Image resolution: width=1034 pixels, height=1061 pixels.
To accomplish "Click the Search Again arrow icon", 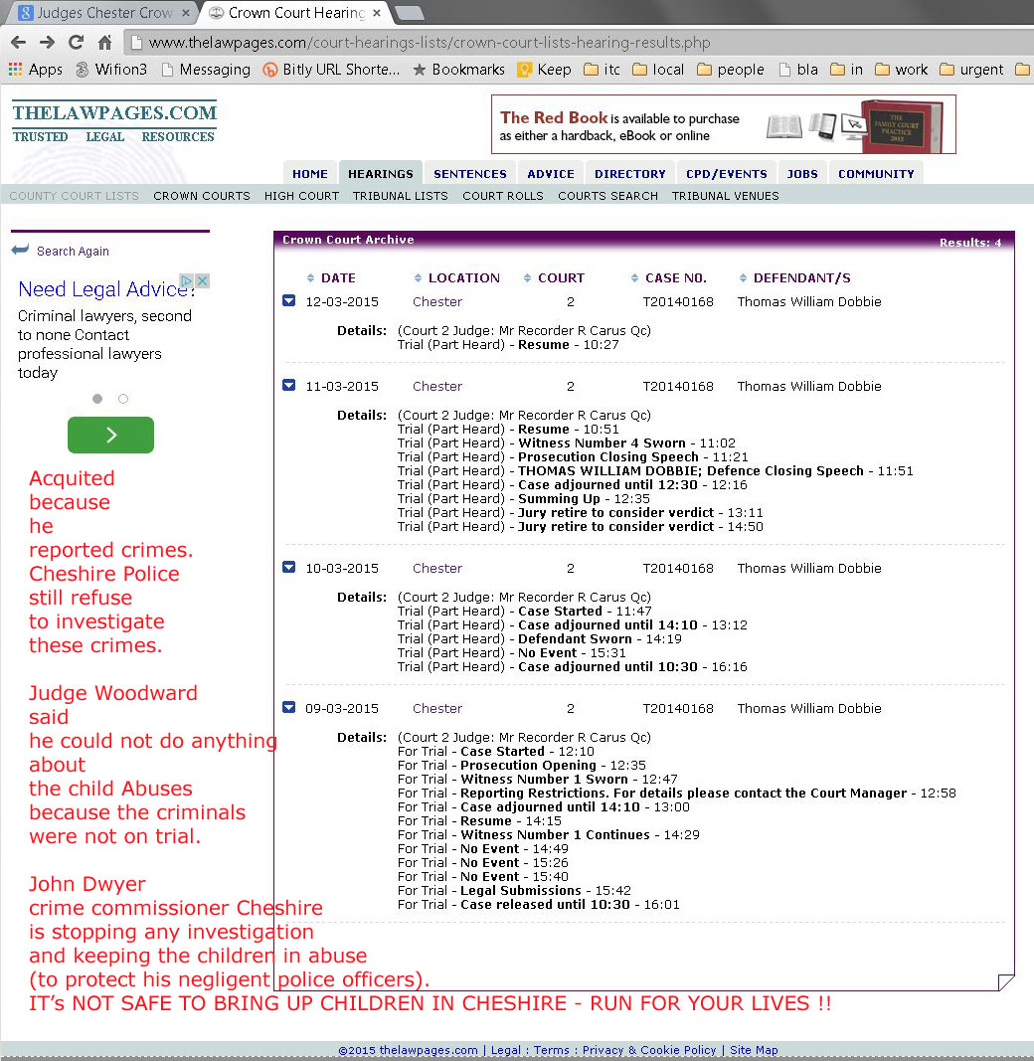I will point(20,251).
